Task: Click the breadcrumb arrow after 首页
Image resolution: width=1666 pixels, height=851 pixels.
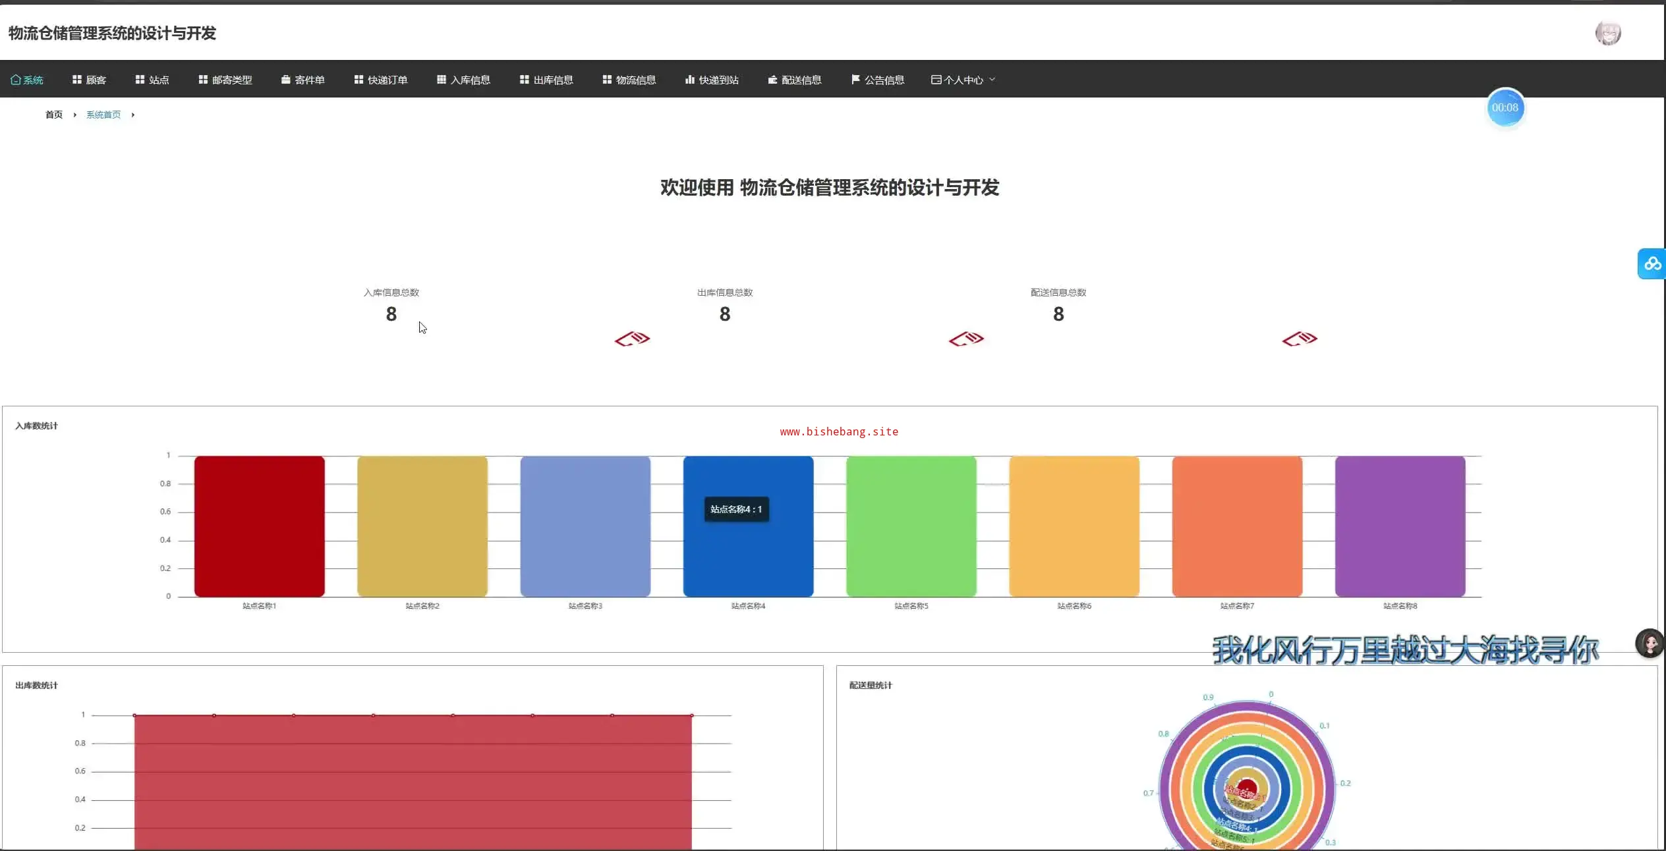Action: (x=75, y=115)
